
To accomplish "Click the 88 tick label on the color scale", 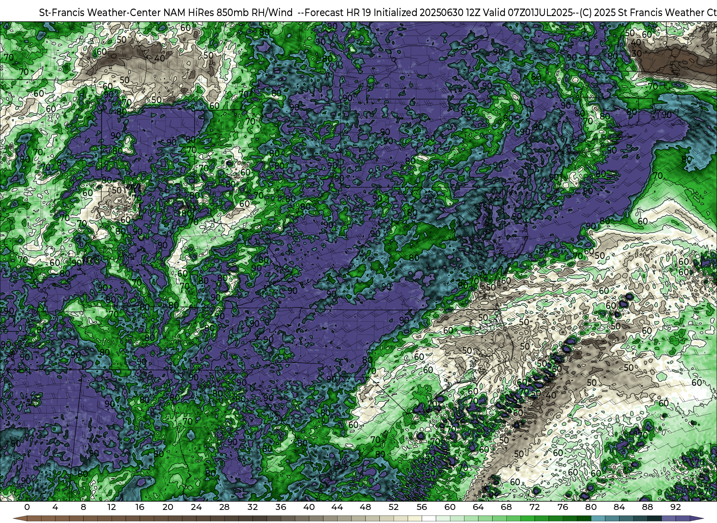I will coord(648,507).
